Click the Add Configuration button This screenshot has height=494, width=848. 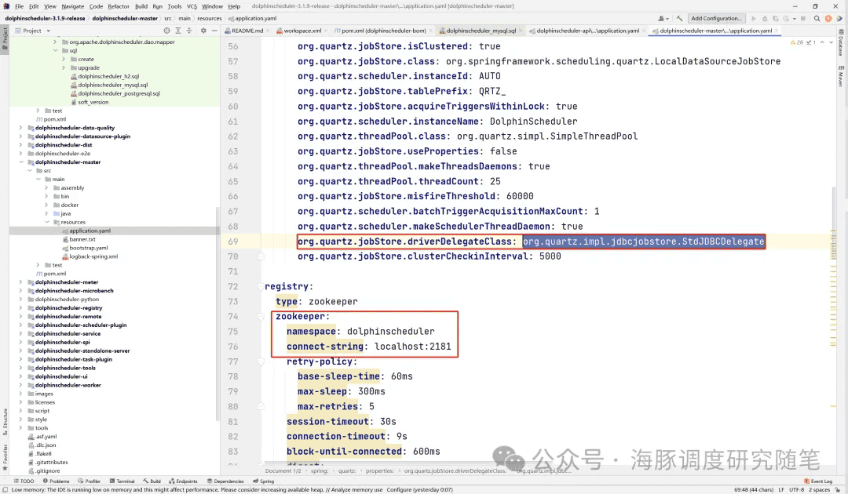(x=716, y=18)
